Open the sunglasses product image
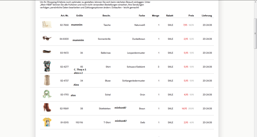 [47, 38]
